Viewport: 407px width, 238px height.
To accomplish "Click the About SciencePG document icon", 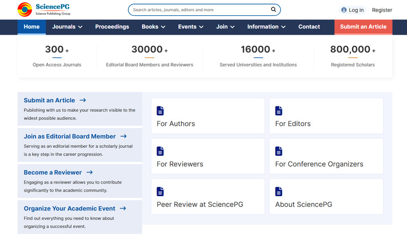I will pos(279,192).
